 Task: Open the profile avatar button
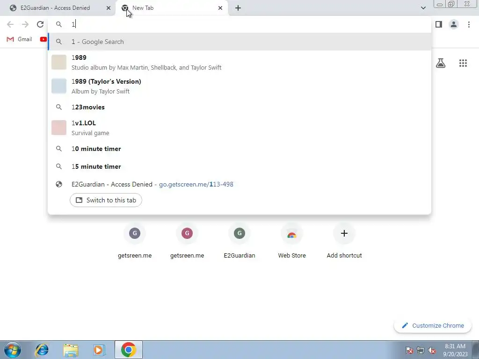tap(454, 24)
